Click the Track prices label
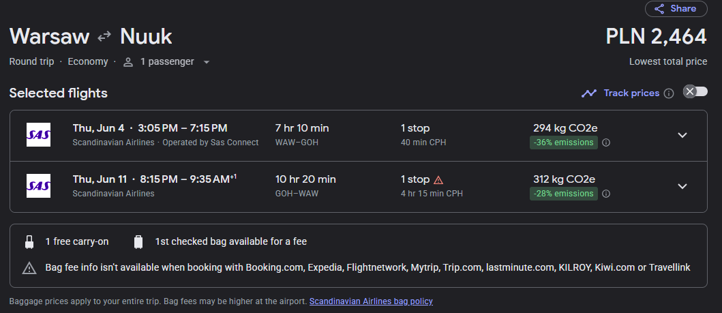The image size is (722, 313). (x=631, y=93)
